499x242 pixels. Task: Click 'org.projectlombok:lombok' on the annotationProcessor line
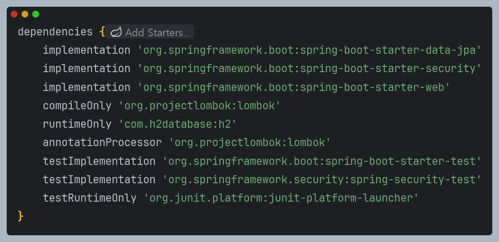point(249,143)
